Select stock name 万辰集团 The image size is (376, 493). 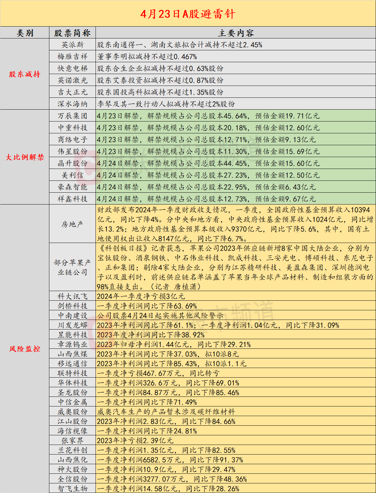pyautogui.click(x=72, y=116)
